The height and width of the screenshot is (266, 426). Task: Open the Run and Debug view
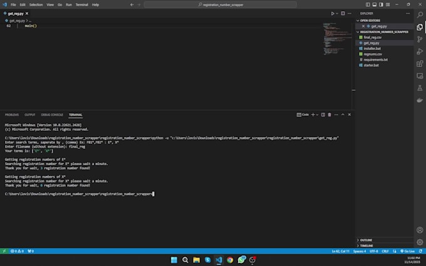click(x=420, y=51)
